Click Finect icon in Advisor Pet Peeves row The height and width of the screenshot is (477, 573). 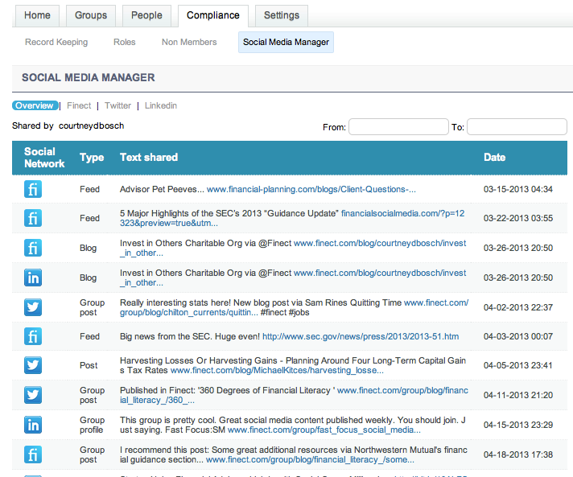(33, 190)
